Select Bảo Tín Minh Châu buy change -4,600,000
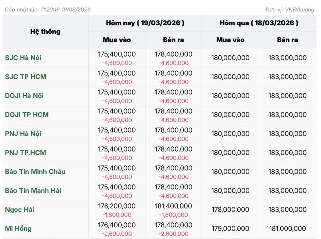Viewport: 321px width, 239px height. (117, 177)
